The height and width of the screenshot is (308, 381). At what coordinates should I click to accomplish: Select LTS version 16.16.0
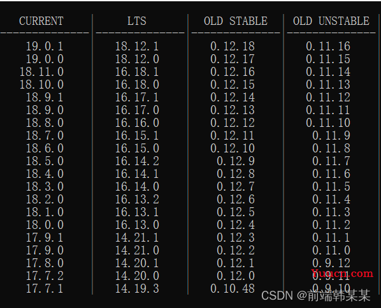click(x=137, y=123)
